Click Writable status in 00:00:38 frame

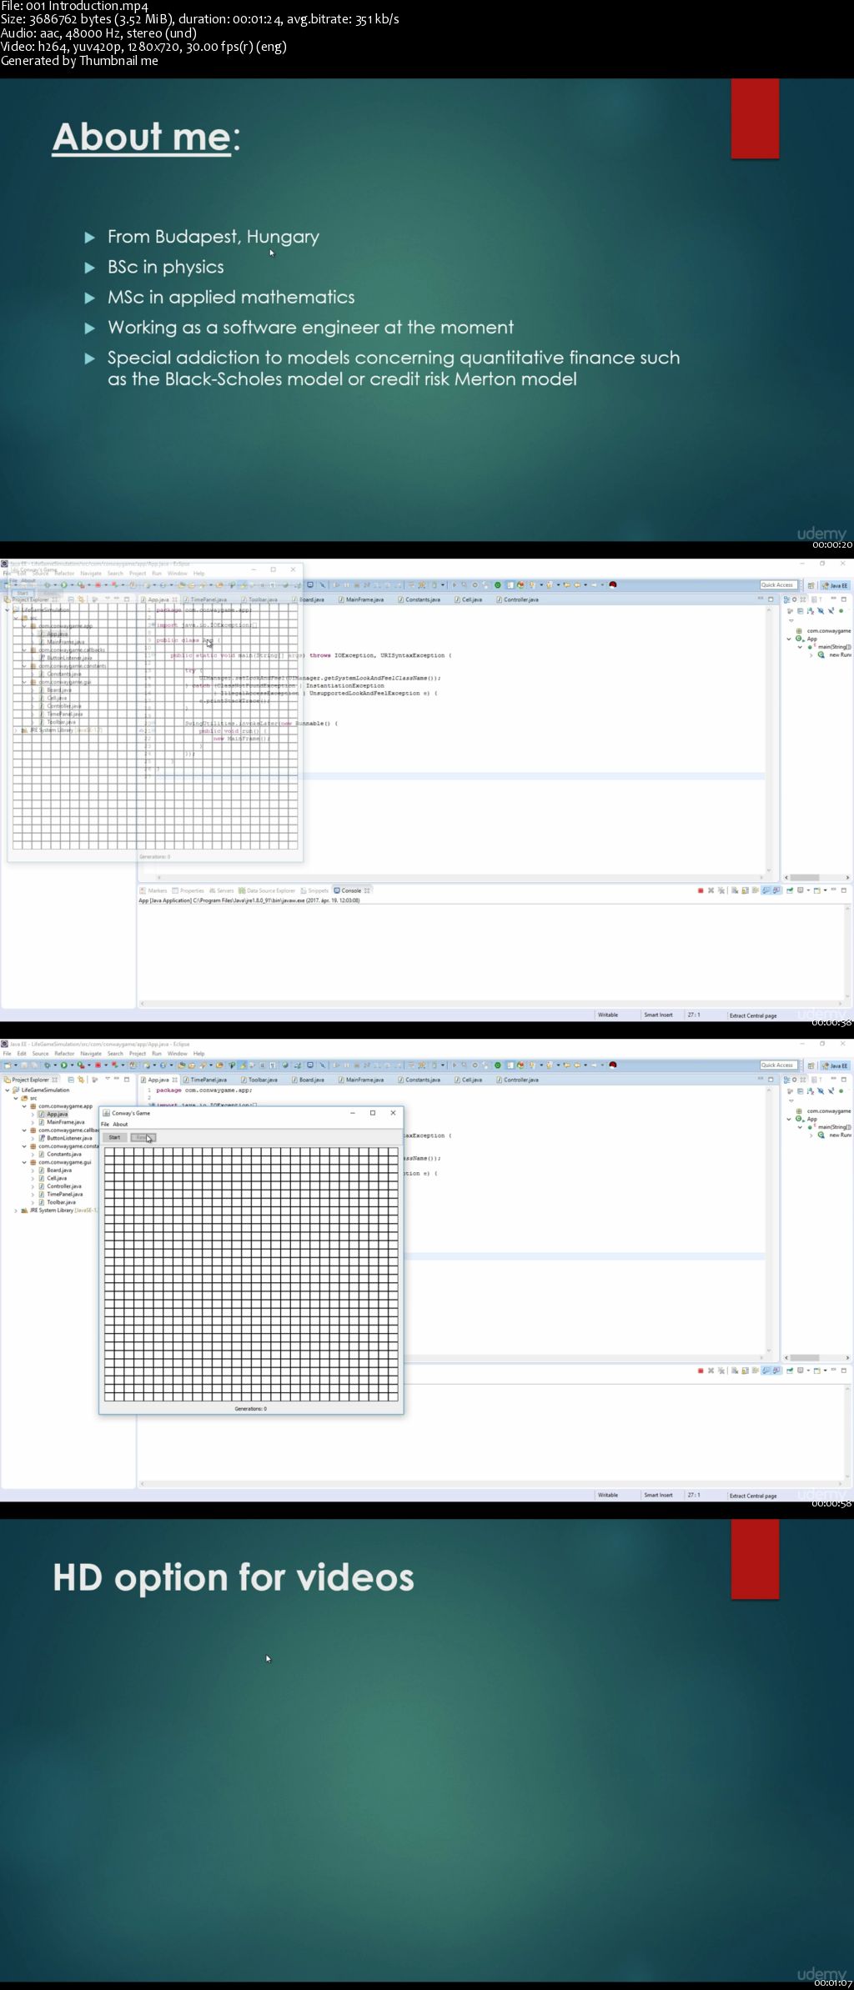[x=608, y=1015]
